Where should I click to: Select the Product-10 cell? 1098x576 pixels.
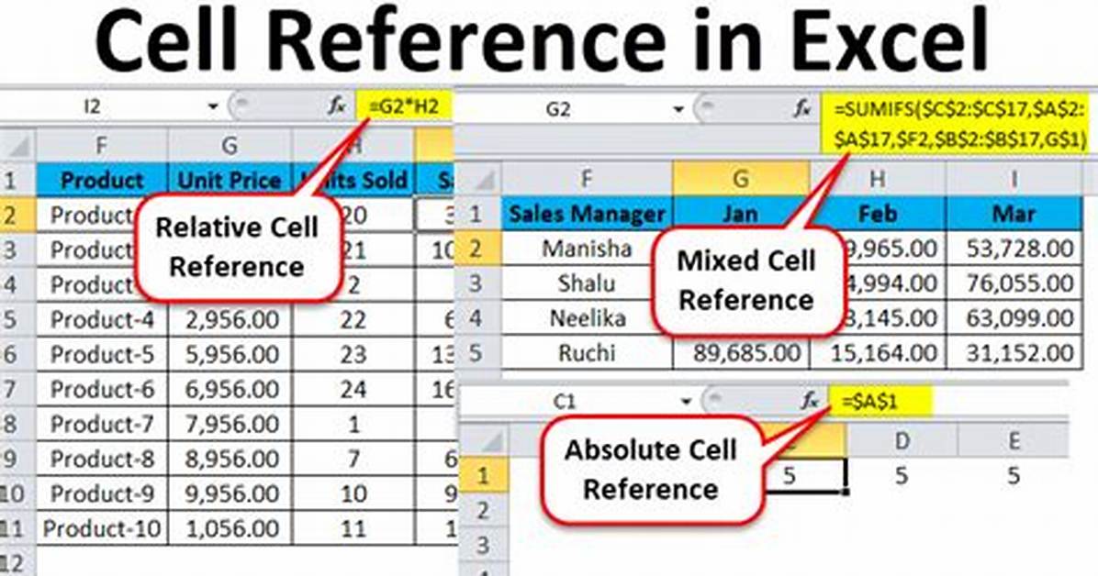[102, 528]
